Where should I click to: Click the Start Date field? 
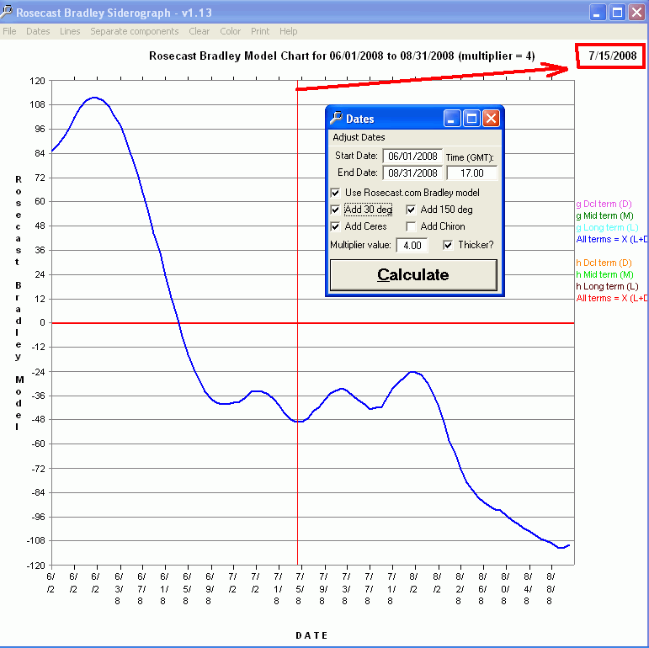412,156
